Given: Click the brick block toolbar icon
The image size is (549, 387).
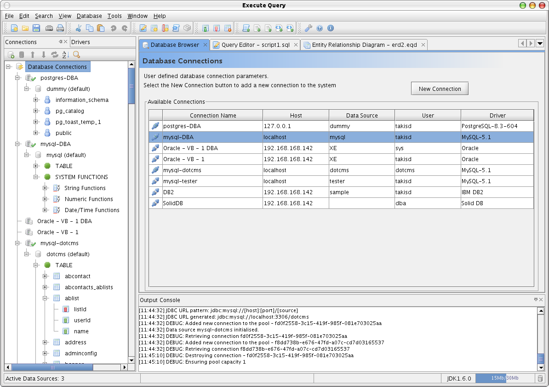Looking at the screenshot, I should pos(187,28).
